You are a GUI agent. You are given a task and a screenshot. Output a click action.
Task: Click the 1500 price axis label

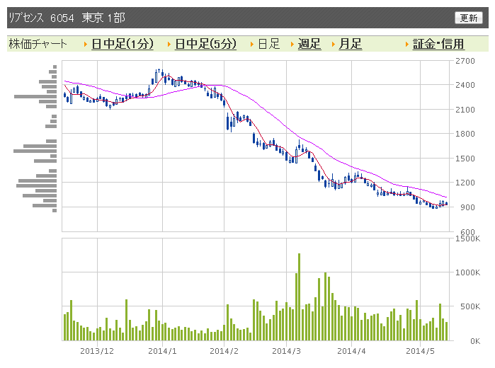coord(465,159)
